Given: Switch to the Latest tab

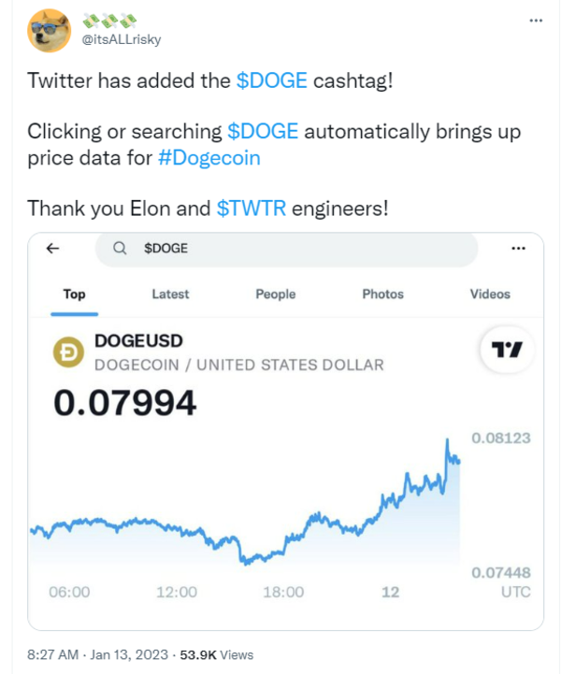Looking at the screenshot, I should [x=170, y=294].
